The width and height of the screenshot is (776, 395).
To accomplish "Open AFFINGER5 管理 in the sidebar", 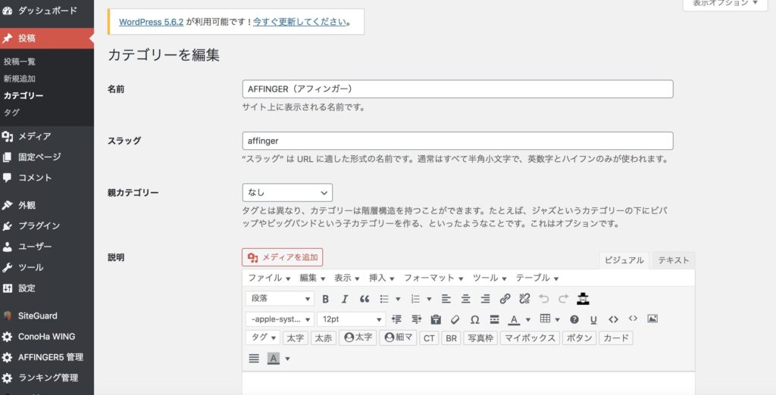I will (47, 357).
